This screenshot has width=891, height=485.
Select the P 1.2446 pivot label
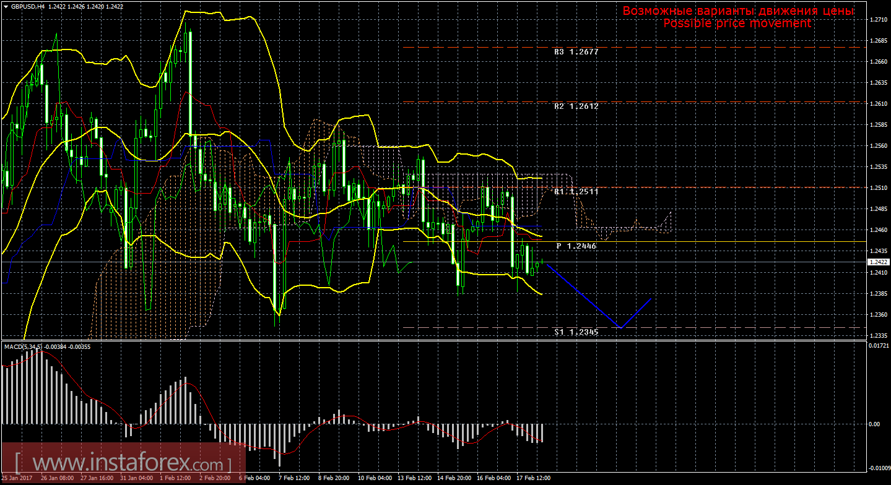(576, 246)
